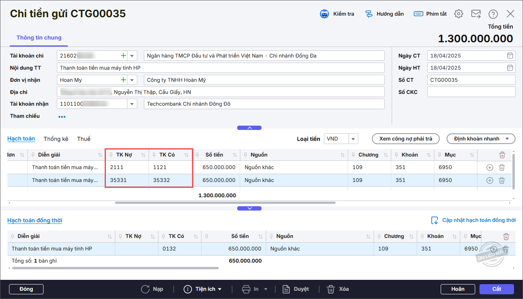The height and width of the screenshot is (299, 523).
Task: Click Xem công nợ phải trả button
Action: [x=405, y=139]
